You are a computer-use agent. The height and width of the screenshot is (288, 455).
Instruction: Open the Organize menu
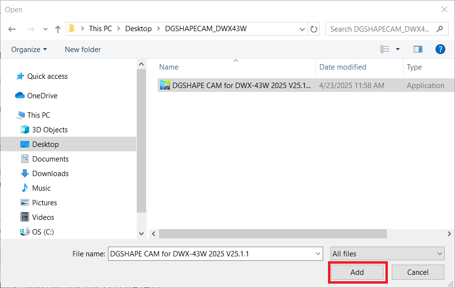(29, 50)
